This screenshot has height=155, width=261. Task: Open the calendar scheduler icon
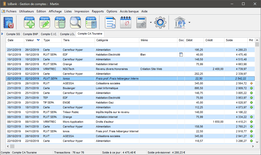[125, 22]
